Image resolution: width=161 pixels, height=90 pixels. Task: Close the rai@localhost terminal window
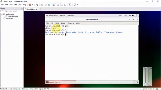point(137,19)
